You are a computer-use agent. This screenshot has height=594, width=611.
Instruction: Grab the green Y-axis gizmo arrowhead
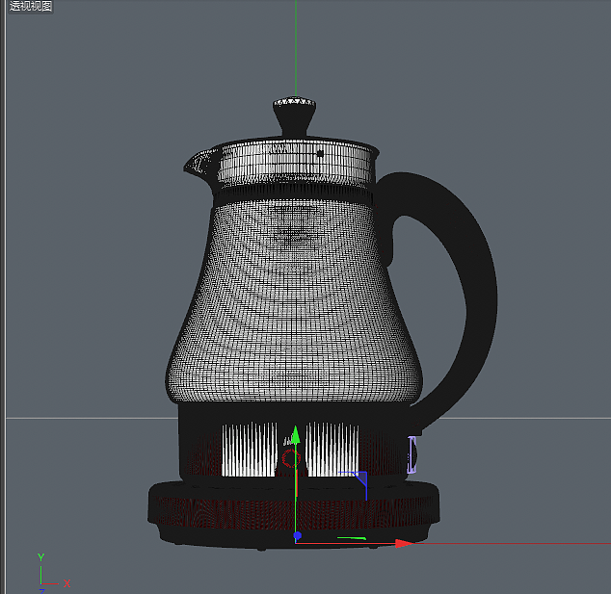(296, 435)
